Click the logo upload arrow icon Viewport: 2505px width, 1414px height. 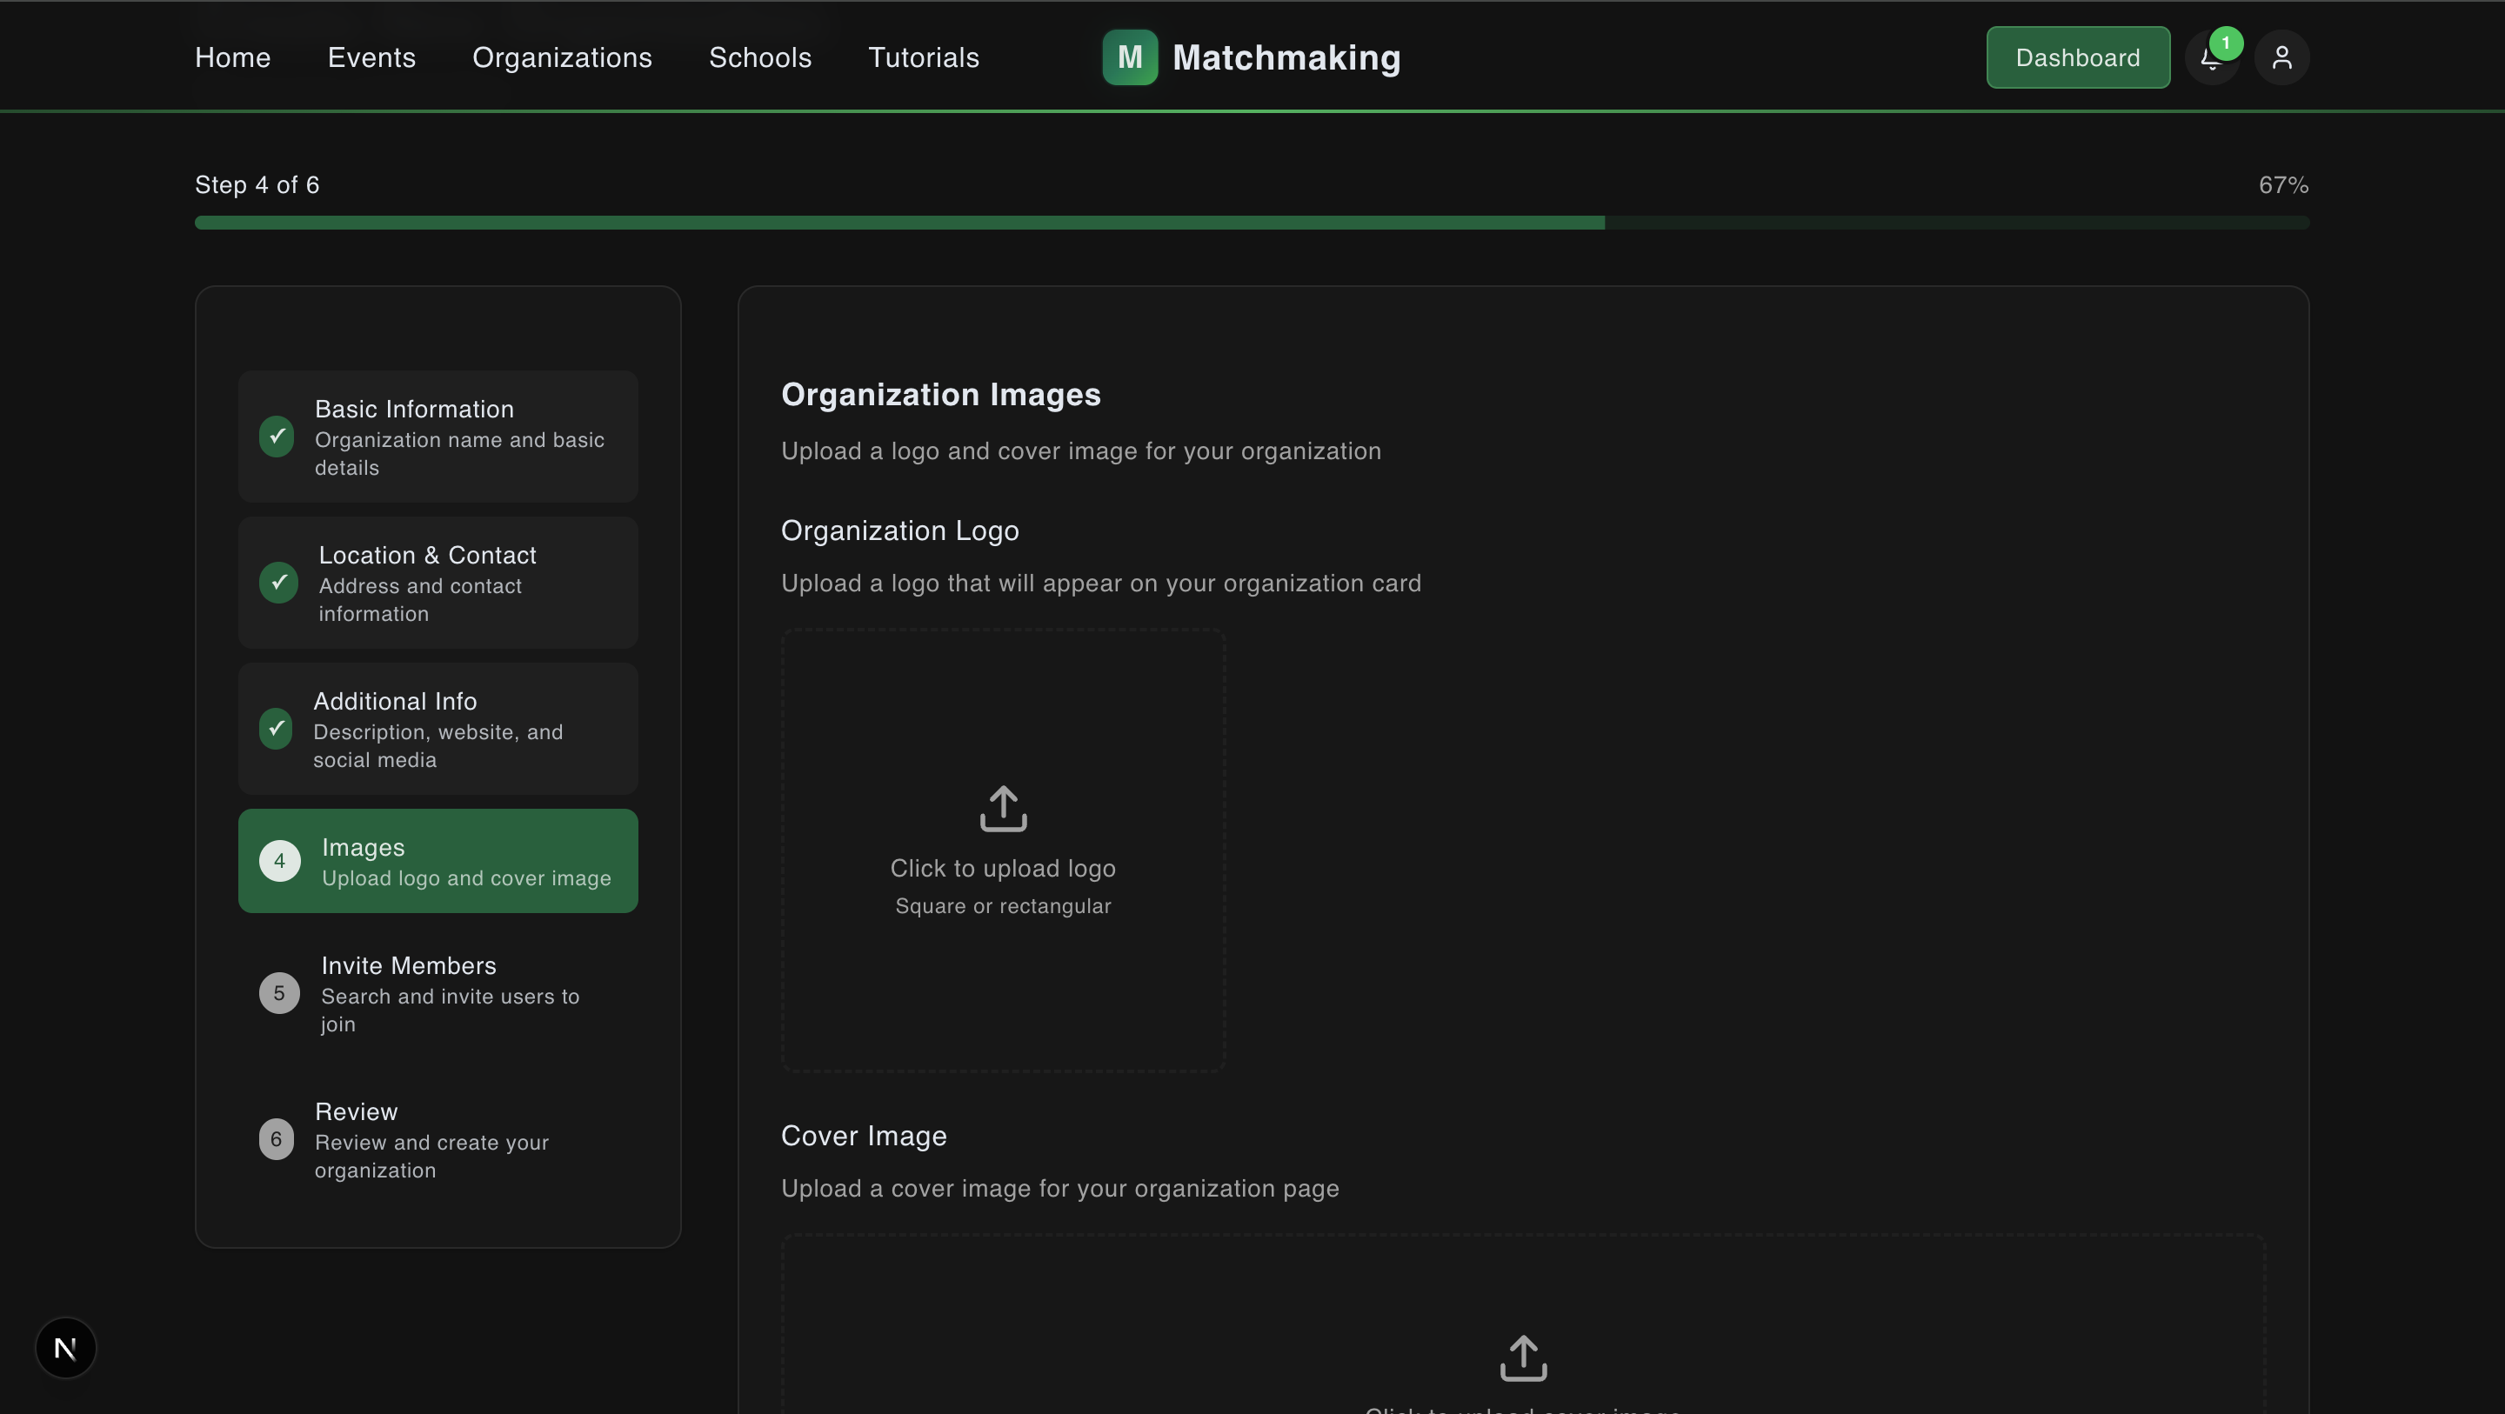[1003, 809]
